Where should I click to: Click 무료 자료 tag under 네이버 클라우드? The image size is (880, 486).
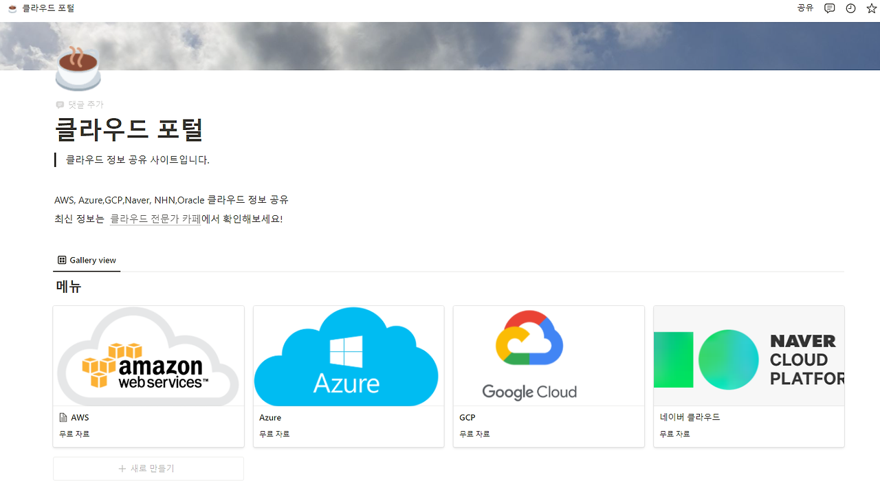click(x=674, y=434)
